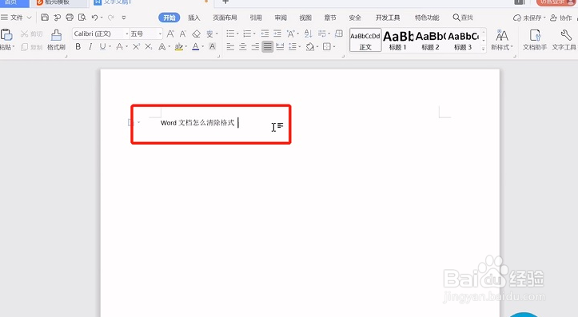
Task: Select Center paragraph alignment
Action: coord(242,47)
